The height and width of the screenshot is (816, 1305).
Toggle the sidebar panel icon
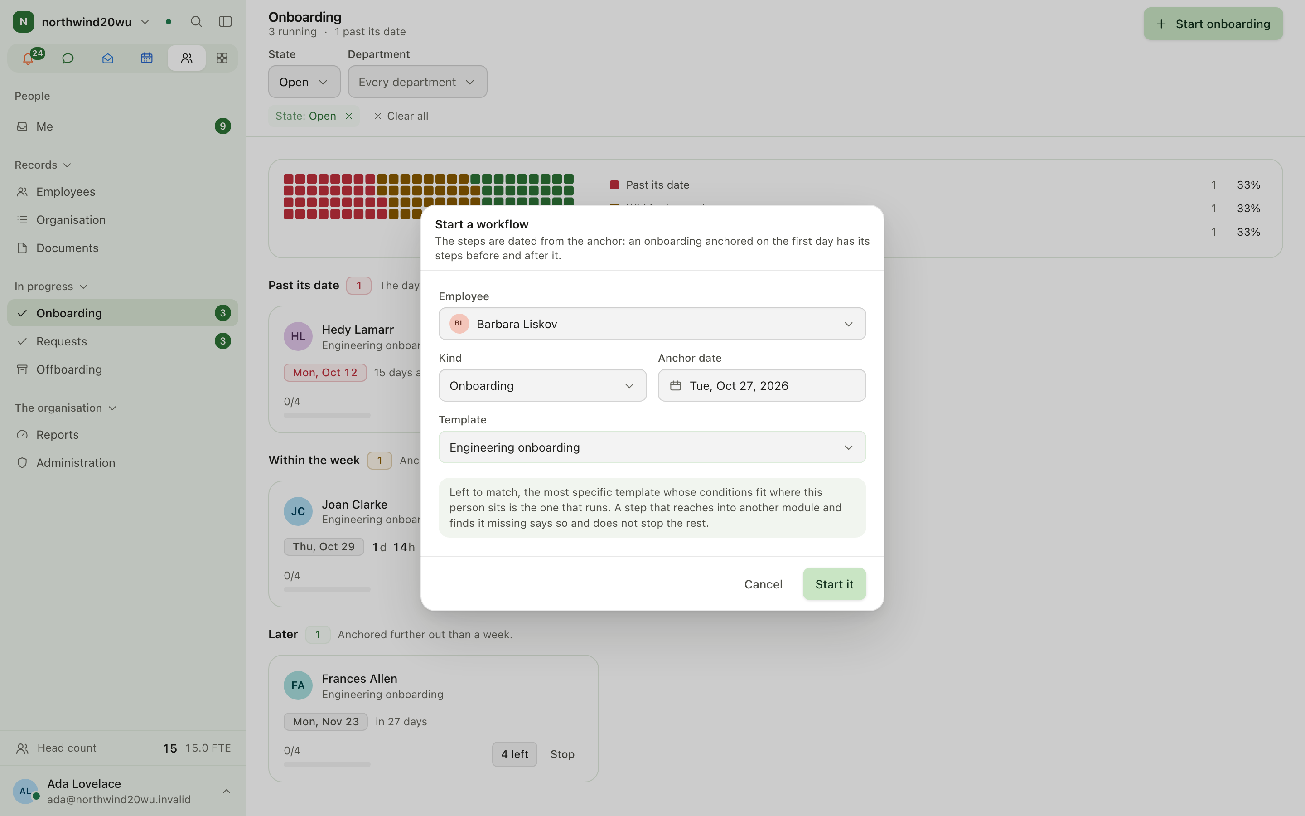tap(225, 22)
